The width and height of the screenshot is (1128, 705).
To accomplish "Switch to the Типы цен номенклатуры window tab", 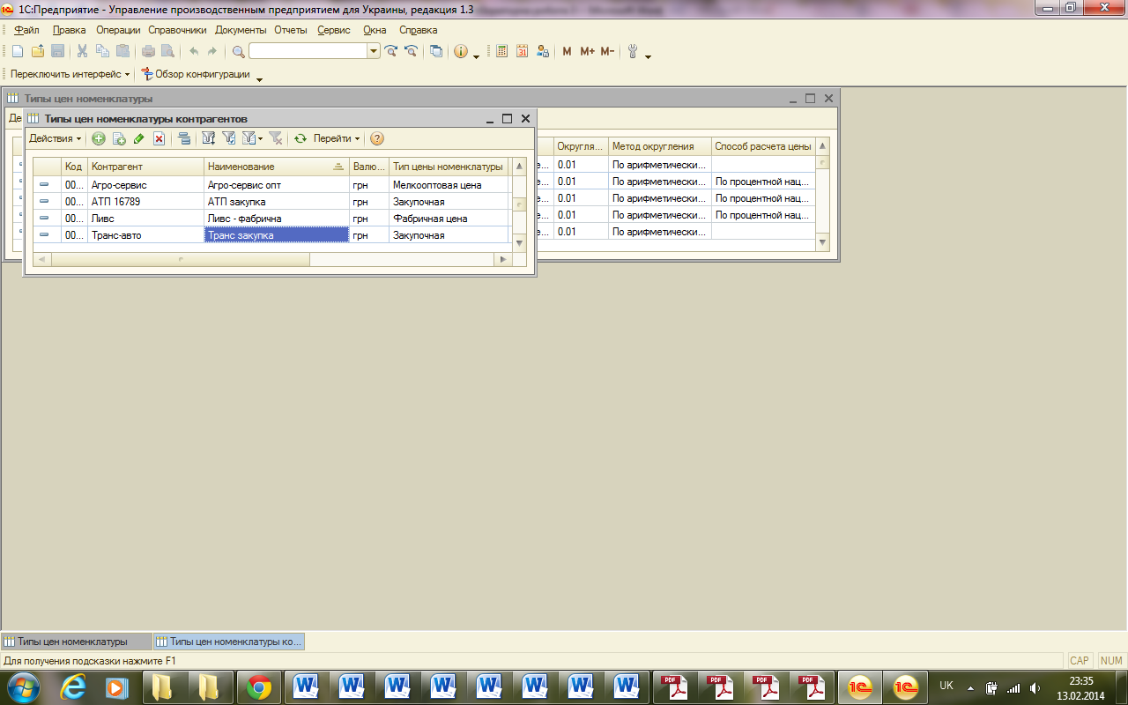I will (77, 642).
